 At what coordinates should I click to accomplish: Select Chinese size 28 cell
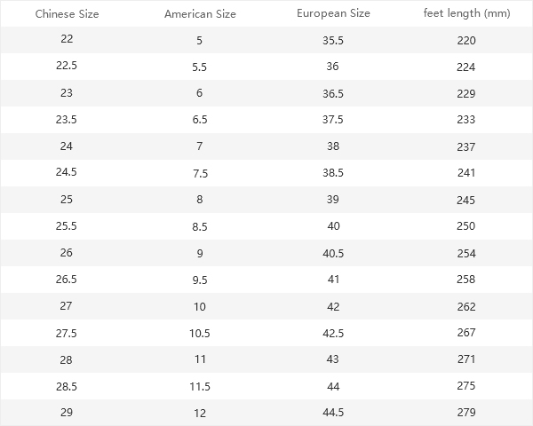[67, 359]
